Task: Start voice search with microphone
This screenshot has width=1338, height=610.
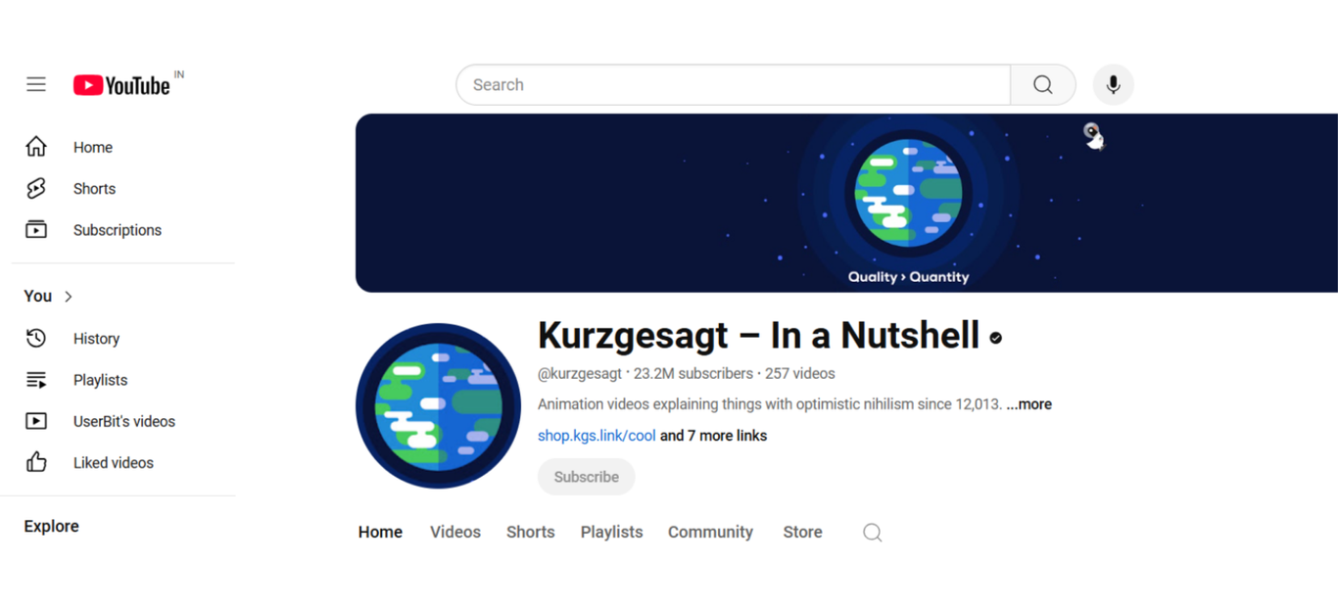Action: pos(1114,85)
